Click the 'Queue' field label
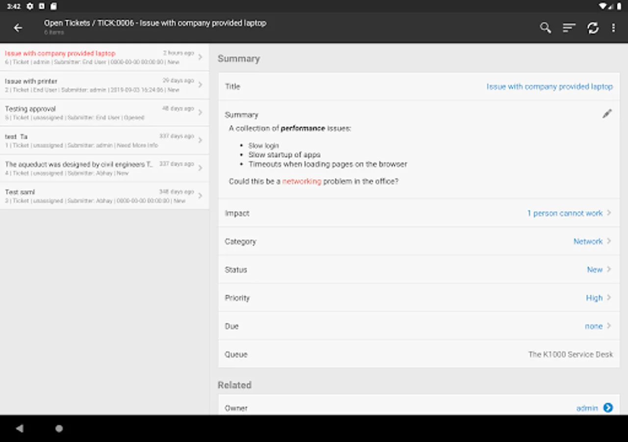The image size is (628, 442). [236, 354]
